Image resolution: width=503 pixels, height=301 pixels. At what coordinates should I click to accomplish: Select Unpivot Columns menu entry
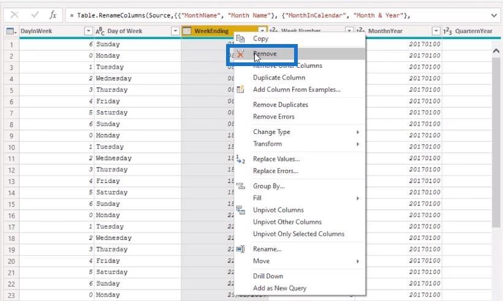coord(300,210)
